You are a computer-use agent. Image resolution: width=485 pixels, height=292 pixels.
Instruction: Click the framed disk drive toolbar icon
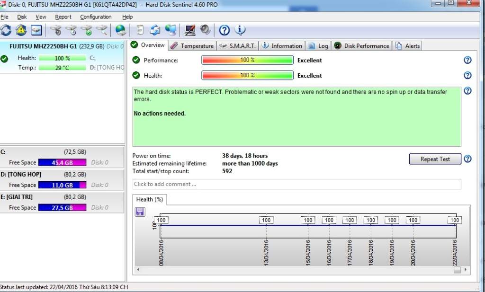[x=36, y=30]
